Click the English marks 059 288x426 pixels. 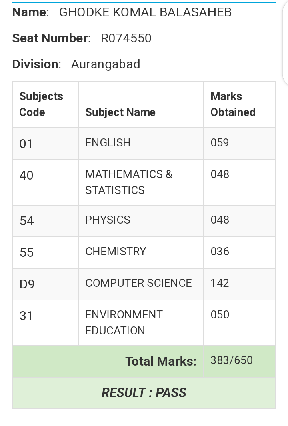220,143
